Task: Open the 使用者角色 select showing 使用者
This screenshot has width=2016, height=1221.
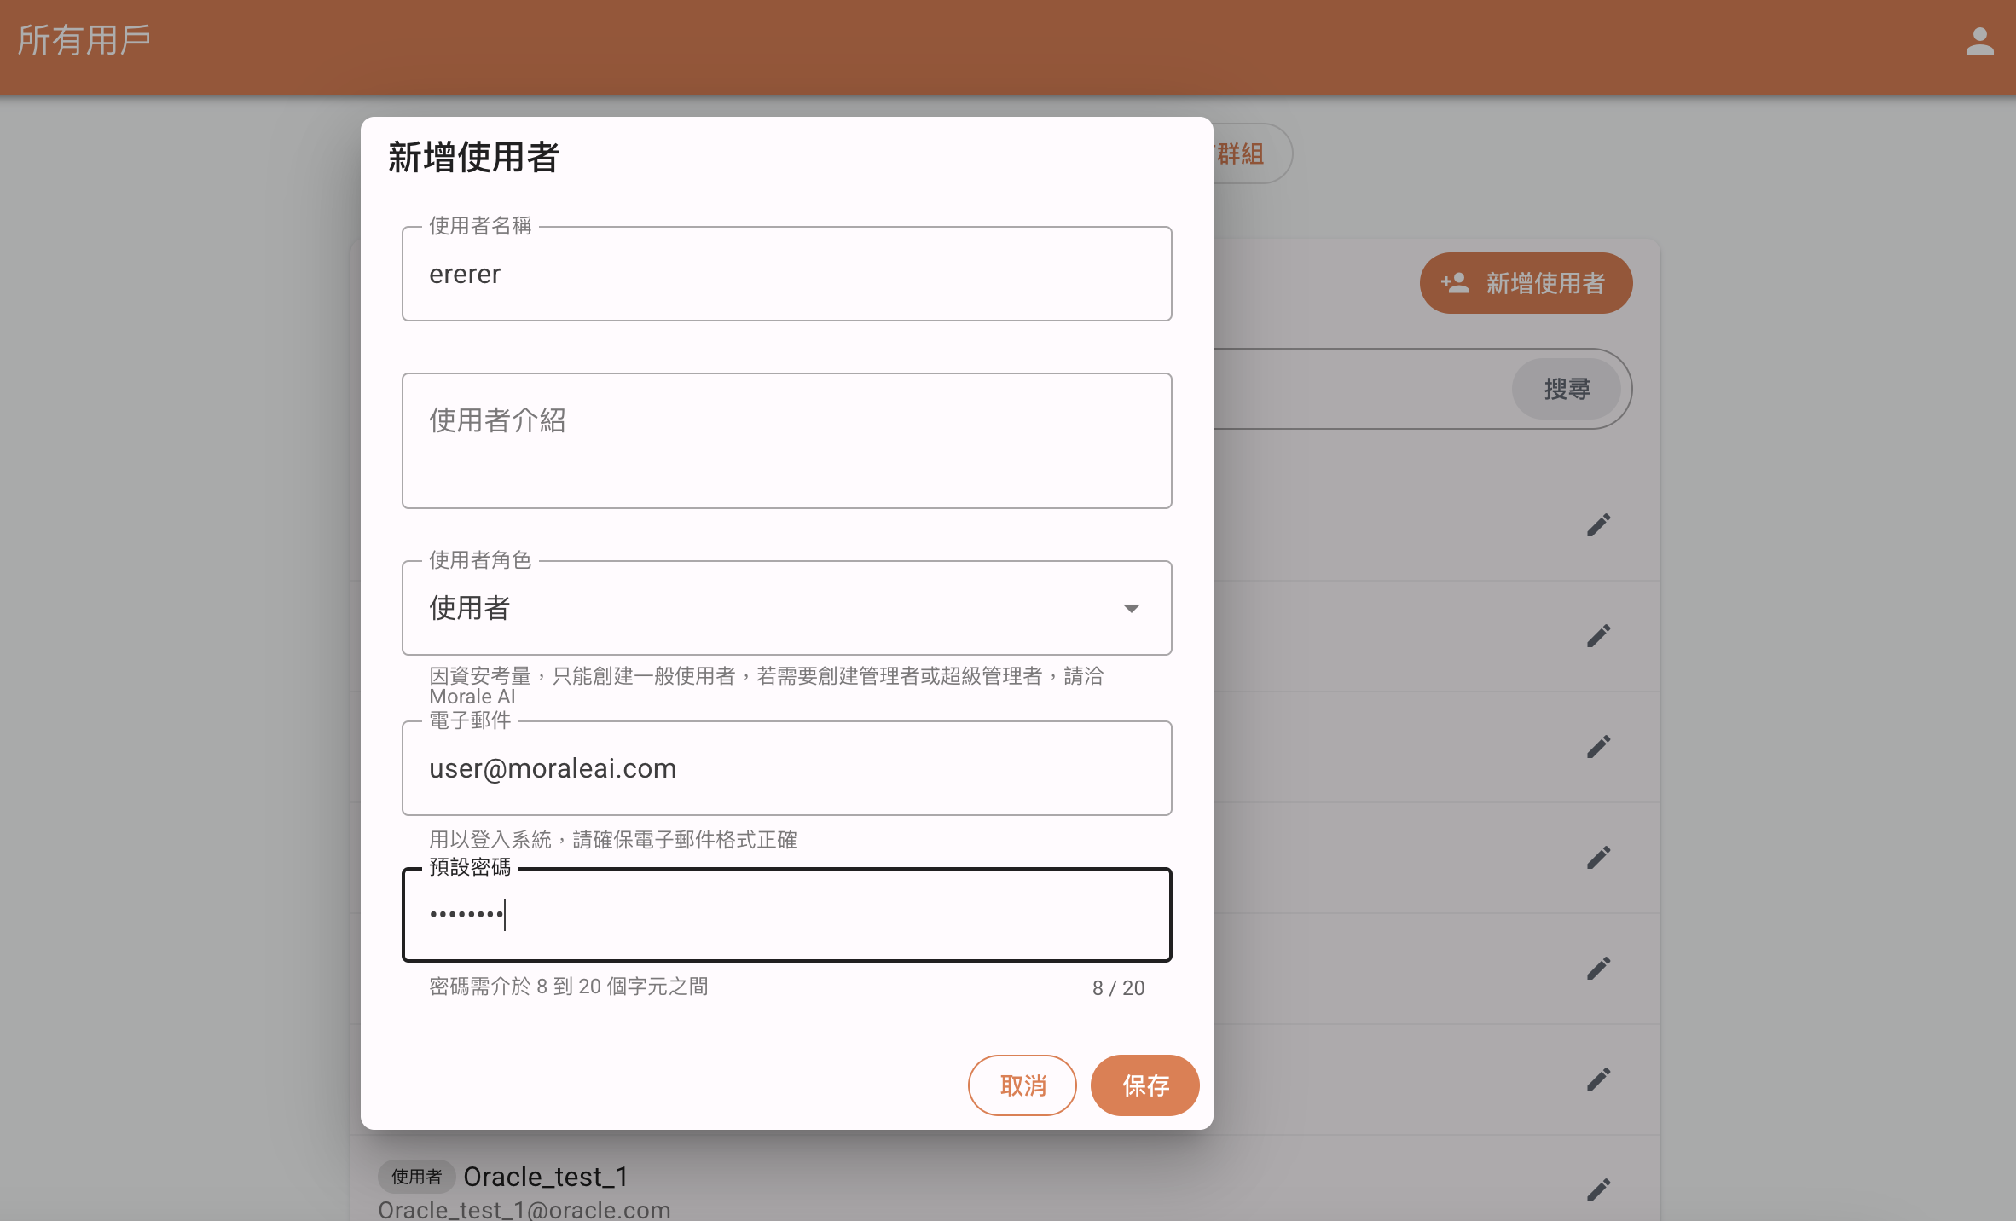Action: [786, 608]
